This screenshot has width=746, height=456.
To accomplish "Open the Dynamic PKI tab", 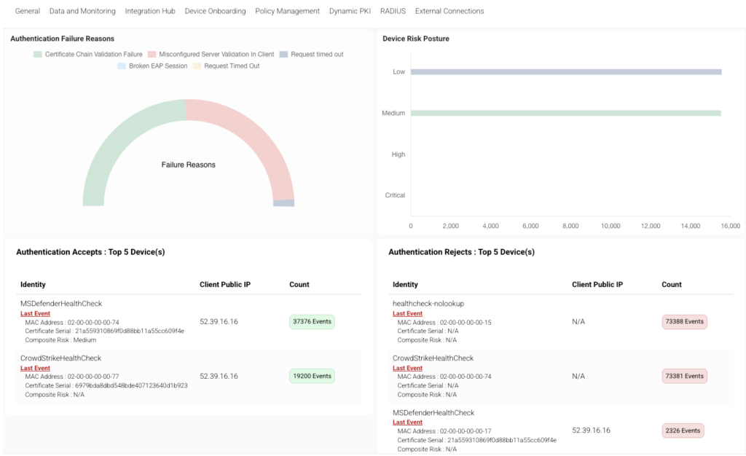I will click(x=350, y=11).
